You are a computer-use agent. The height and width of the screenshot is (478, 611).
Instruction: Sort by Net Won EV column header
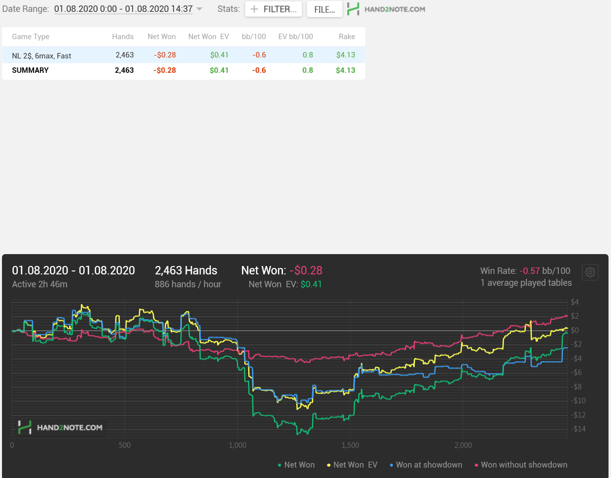tap(209, 37)
